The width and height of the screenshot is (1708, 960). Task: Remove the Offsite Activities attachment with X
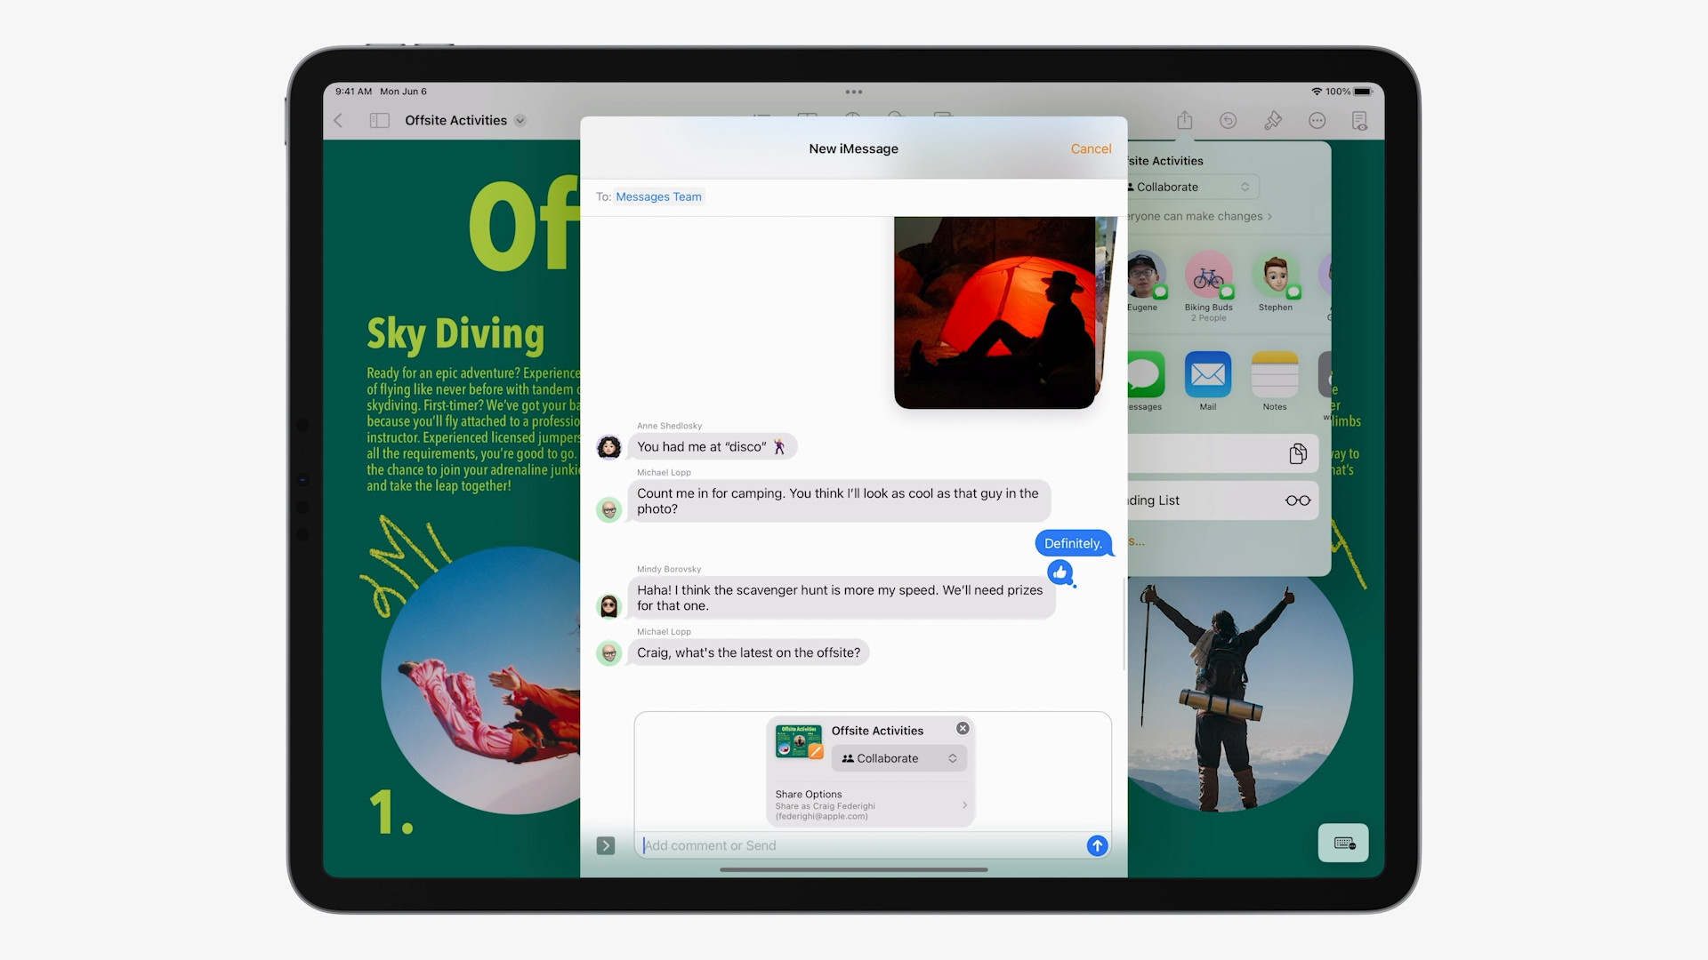pyautogui.click(x=963, y=728)
